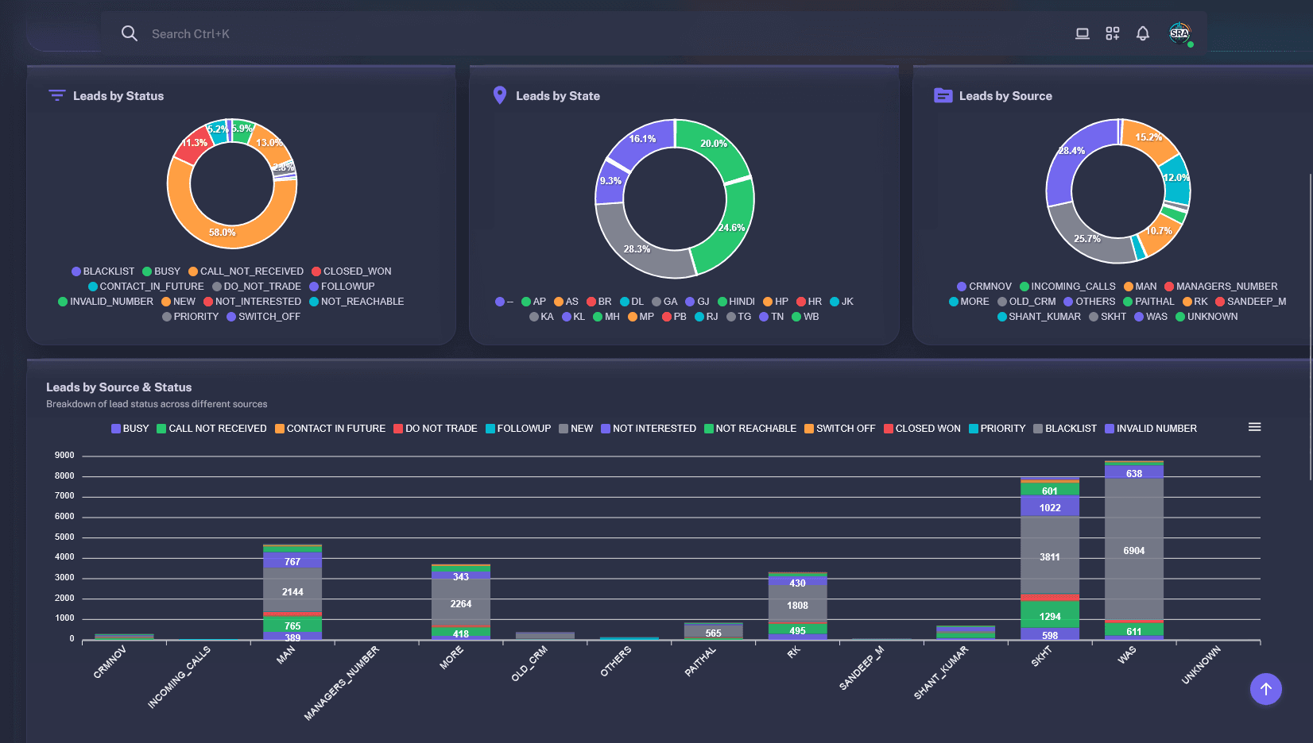Toggle INCOMING_CALLS legend in source chart
The width and height of the screenshot is (1313, 743).
(1067, 287)
